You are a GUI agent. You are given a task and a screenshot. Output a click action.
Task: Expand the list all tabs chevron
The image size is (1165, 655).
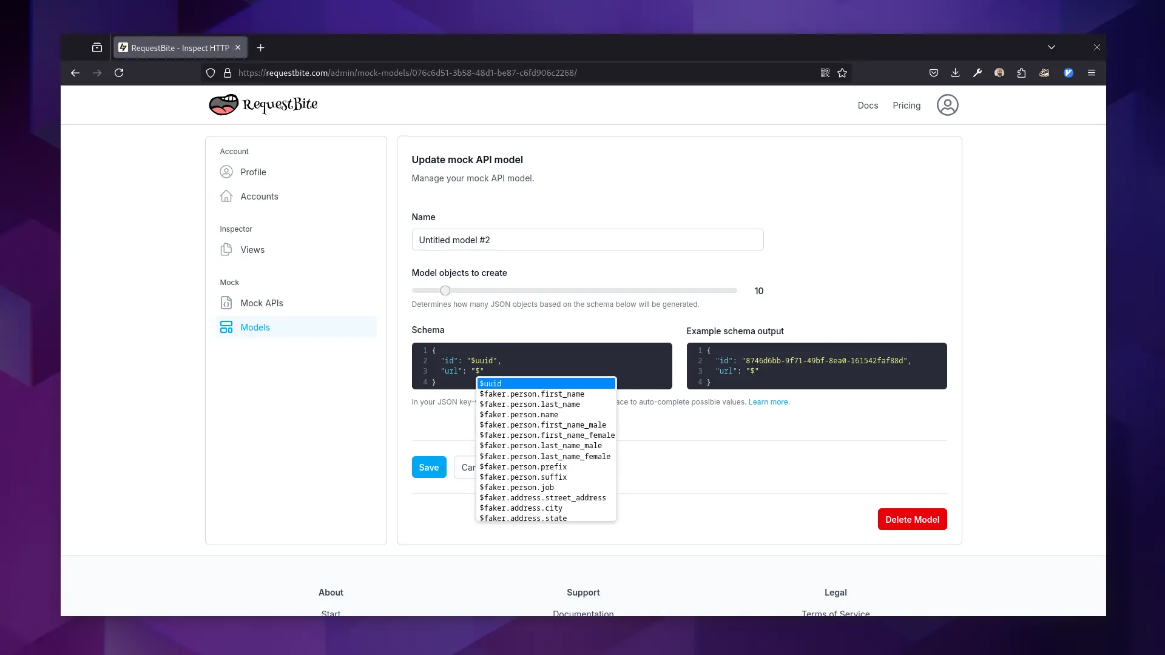click(1052, 47)
